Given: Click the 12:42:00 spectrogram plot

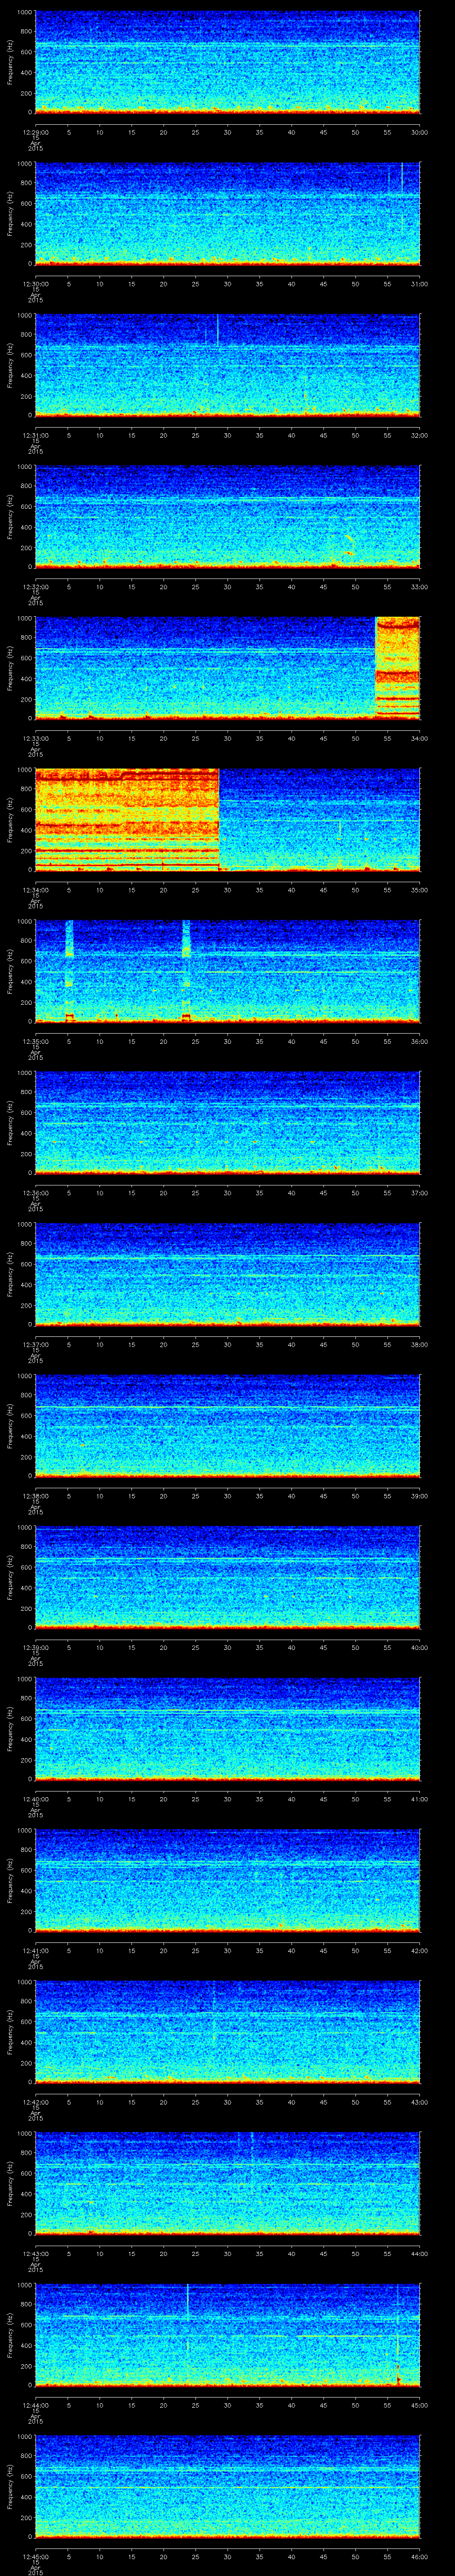Looking at the screenshot, I should click(227, 2032).
